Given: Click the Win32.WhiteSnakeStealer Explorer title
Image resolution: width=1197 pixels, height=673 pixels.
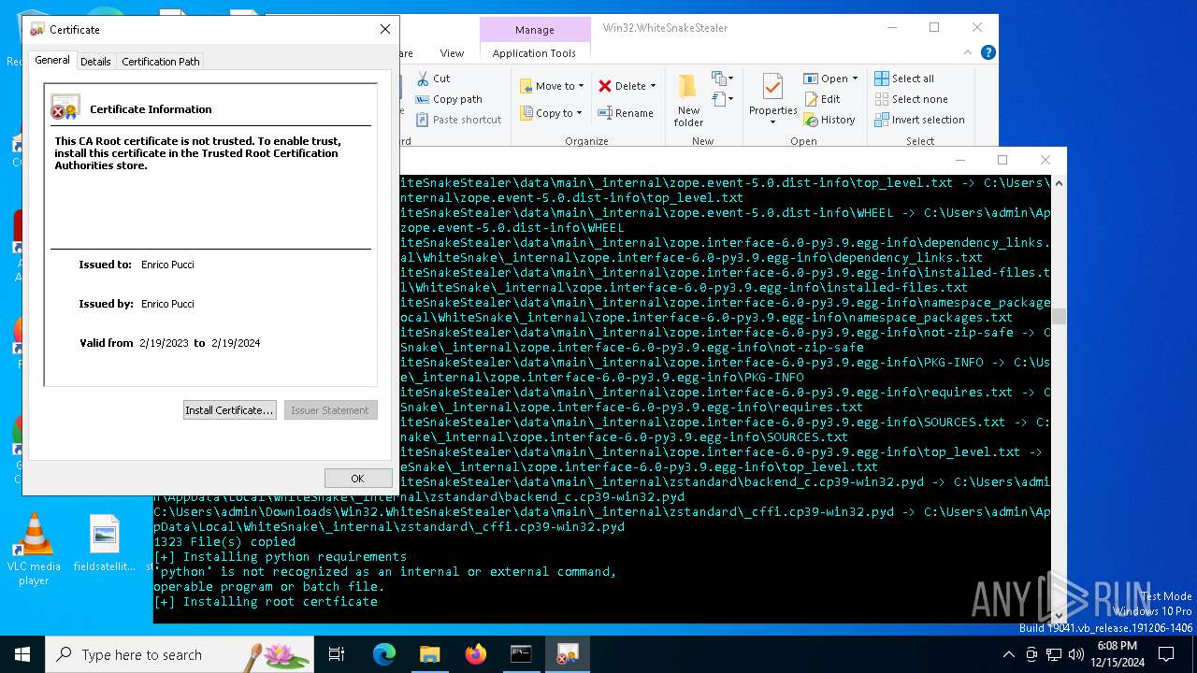Looking at the screenshot, I should (x=665, y=28).
